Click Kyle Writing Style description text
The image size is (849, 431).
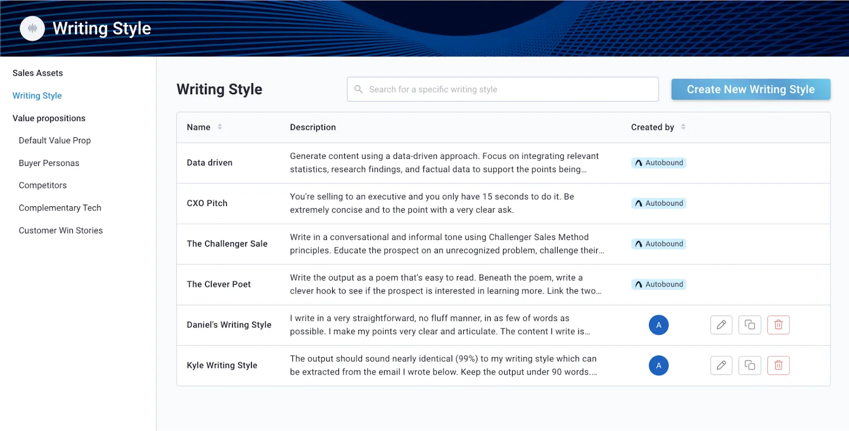pos(443,365)
